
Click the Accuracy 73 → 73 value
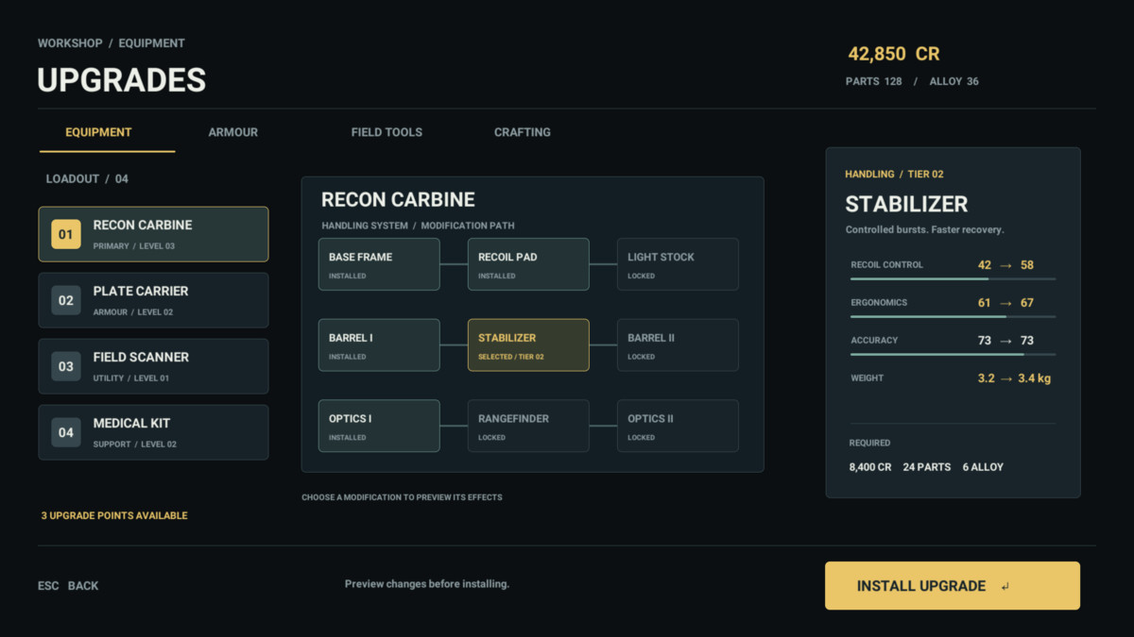1005,341
